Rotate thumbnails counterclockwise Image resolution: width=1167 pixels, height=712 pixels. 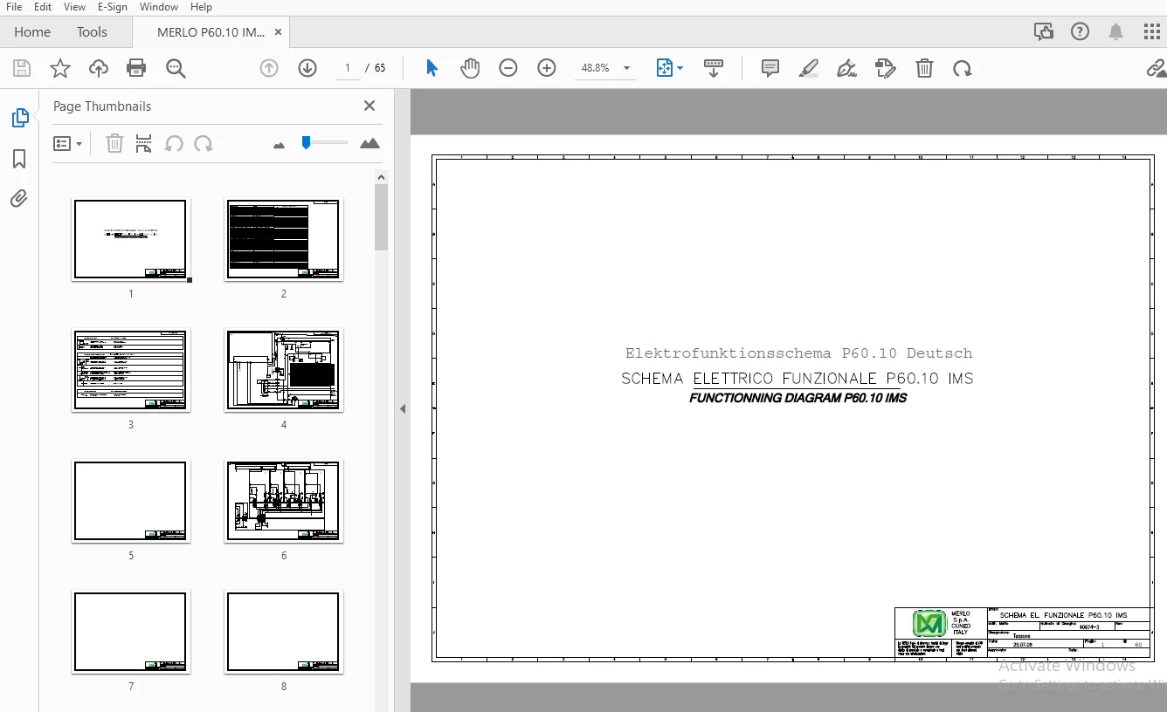tap(174, 143)
